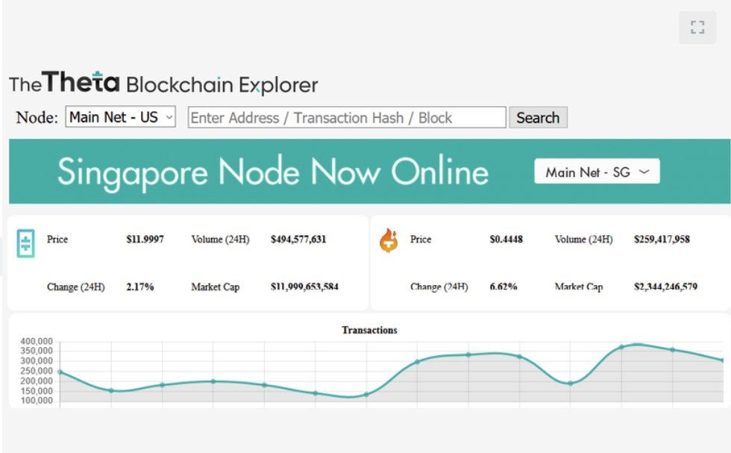Image resolution: width=731 pixels, height=453 pixels.
Task: Select Theta change value 2.17%
Action: (140, 287)
